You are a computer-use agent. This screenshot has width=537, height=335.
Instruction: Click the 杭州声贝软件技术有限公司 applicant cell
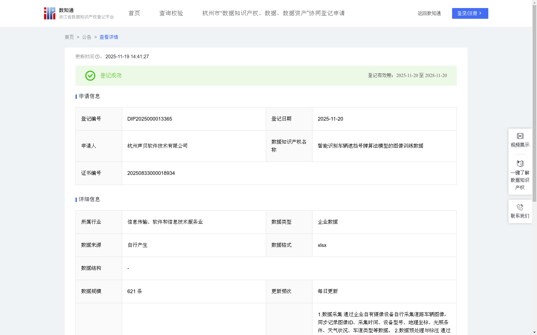click(x=157, y=146)
